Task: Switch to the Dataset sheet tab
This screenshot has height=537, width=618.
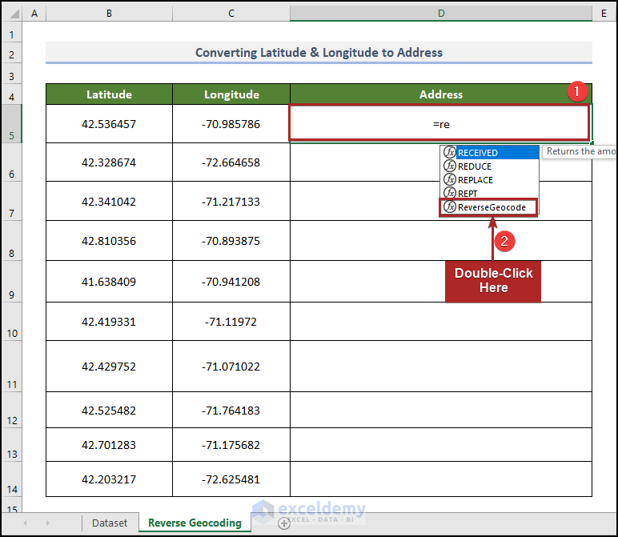Action: point(110,523)
